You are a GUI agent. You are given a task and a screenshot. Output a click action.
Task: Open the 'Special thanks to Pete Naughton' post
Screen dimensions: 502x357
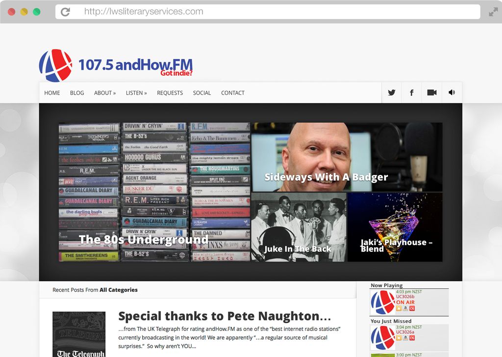225,316
